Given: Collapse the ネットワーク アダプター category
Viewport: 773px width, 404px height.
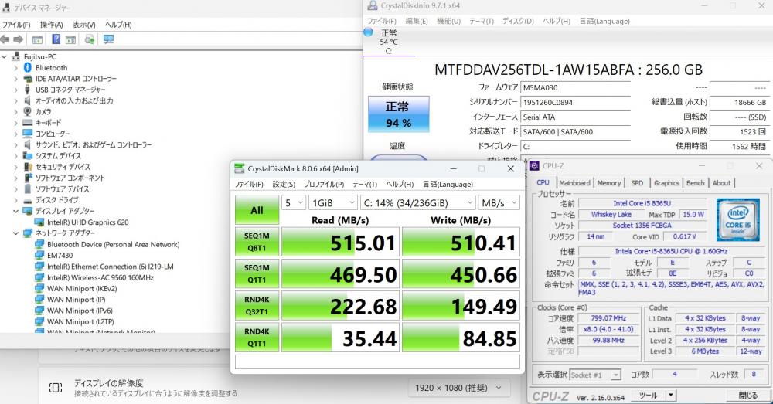Looking at the screenshot, I should click(15, 233).
